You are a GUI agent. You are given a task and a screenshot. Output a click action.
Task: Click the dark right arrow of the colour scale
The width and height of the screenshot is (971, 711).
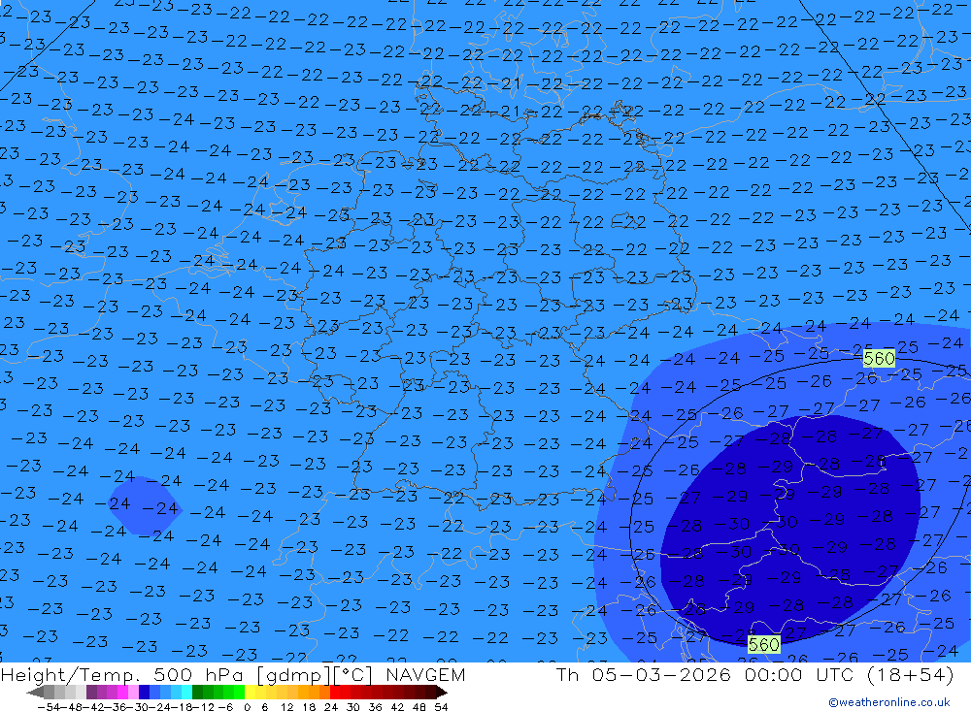(x=442, y=692)
